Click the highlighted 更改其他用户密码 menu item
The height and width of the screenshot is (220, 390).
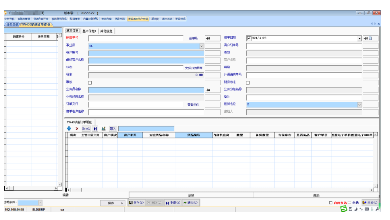click(x=138, y=19)
